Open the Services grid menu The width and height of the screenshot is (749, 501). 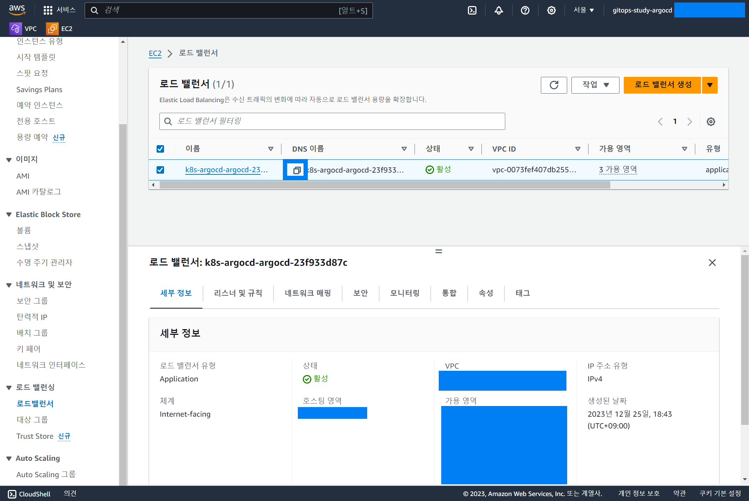point(48,10)
